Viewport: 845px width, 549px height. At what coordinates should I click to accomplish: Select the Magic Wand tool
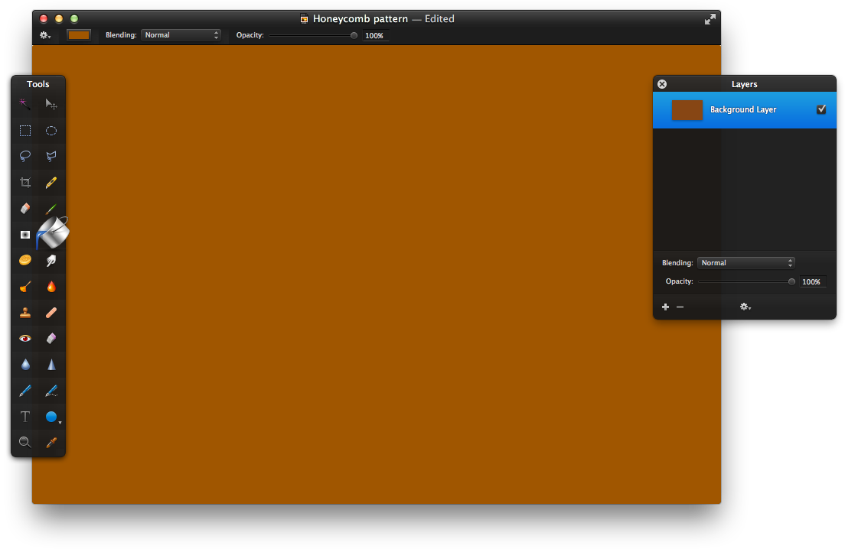[25, 104]
